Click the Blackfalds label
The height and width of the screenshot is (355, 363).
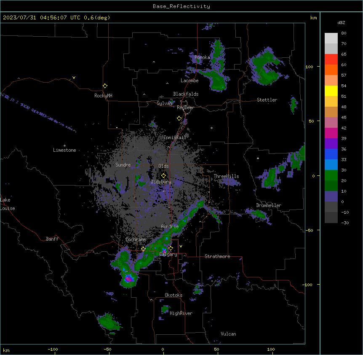[186, 94]
